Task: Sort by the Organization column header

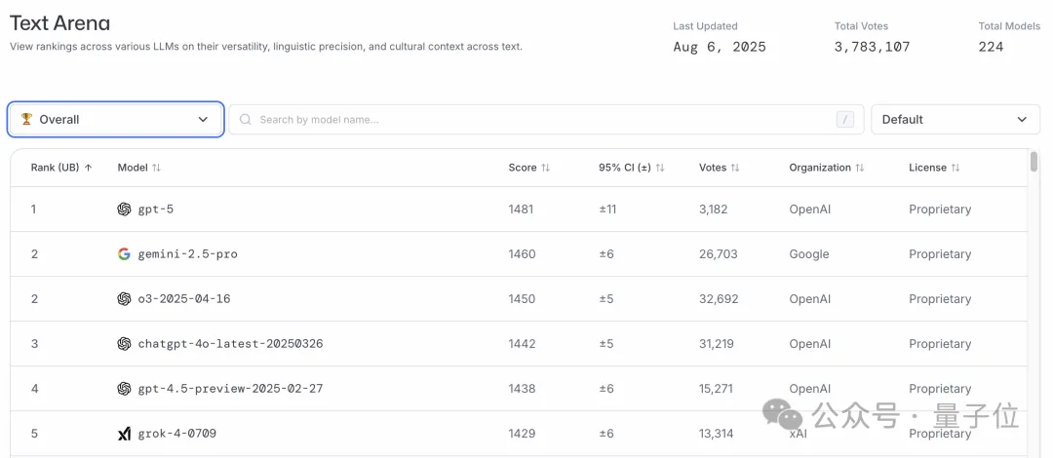Action: point(859,168)
